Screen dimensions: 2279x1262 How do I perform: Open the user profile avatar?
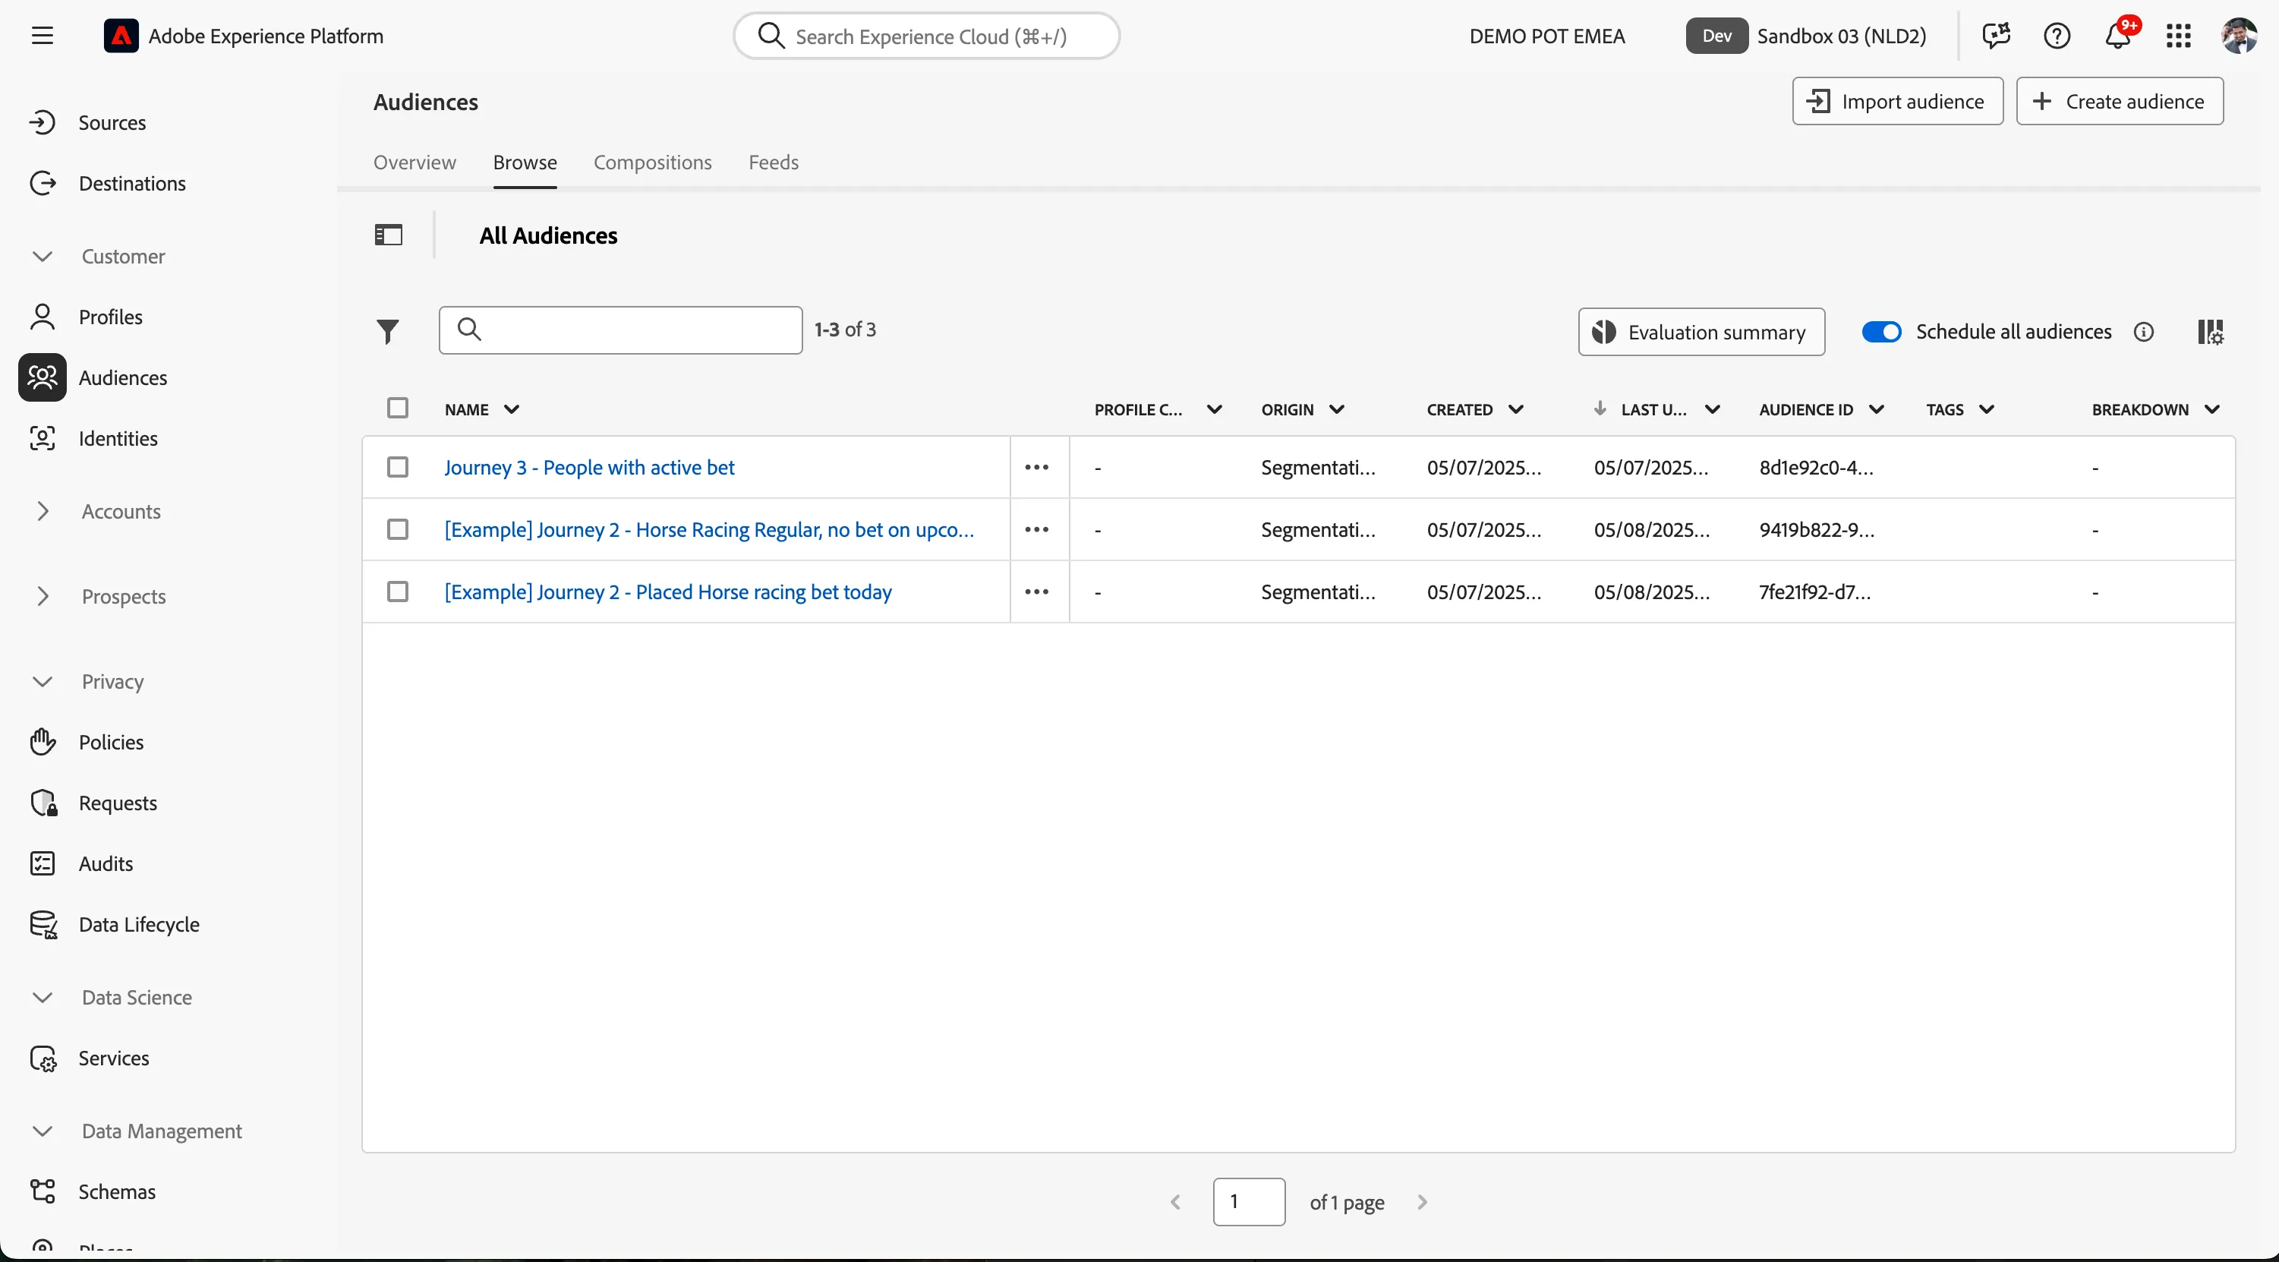2240,36
